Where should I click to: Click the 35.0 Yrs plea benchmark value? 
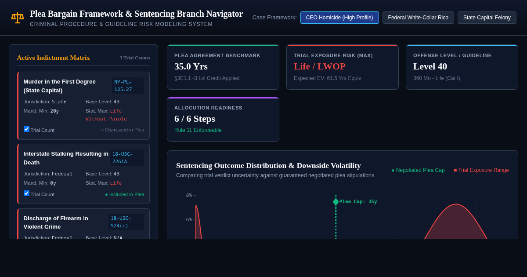(x=191, y=66)
